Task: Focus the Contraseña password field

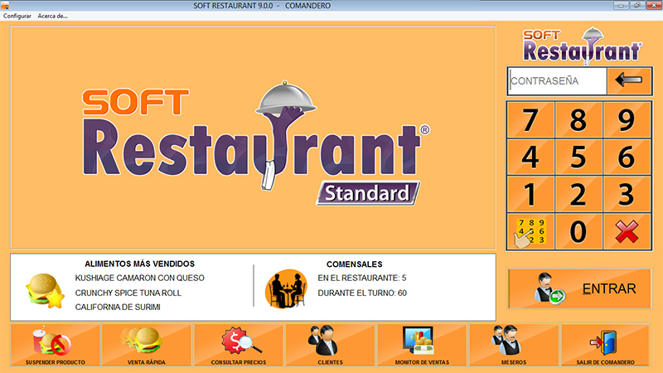Action: [x=556, y=81]
